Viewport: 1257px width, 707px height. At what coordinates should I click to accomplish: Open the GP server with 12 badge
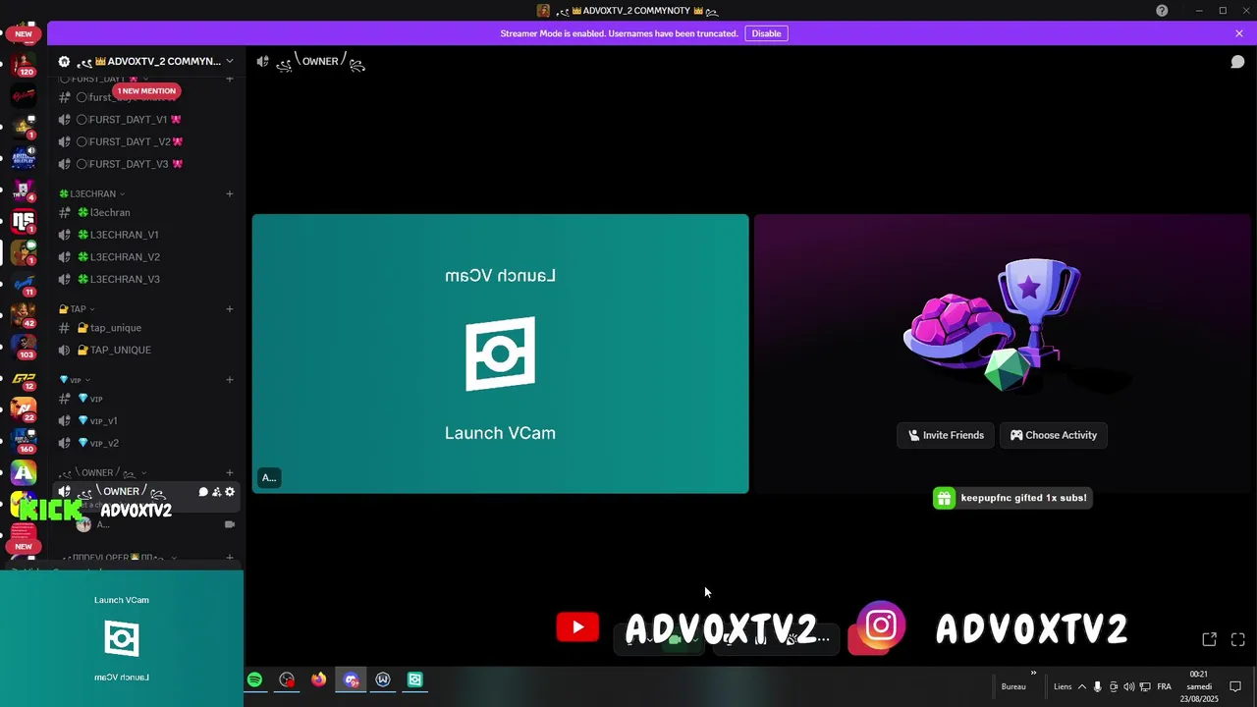[x=24, y=378]
